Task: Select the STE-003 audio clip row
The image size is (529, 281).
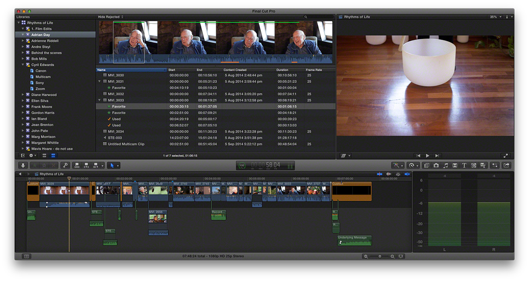Action: click(x=216, y=138)
